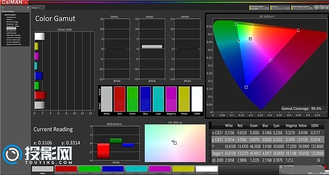
Task: Click the settings gear icon at top right
Action: 316,8
